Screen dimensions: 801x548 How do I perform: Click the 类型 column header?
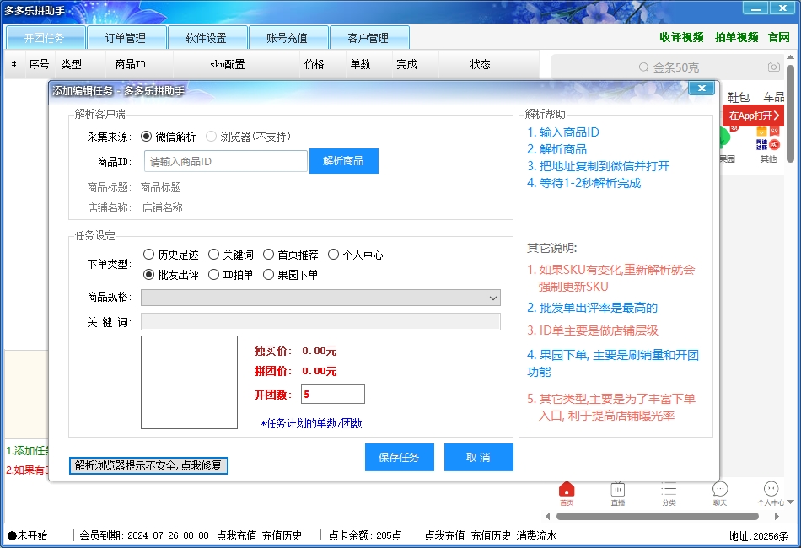coord(71,64)
